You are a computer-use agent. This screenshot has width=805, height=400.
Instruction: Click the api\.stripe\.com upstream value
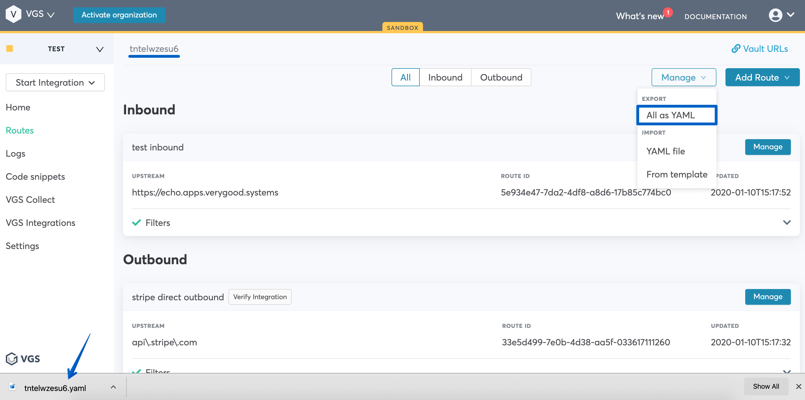click(x=164, y=342)
